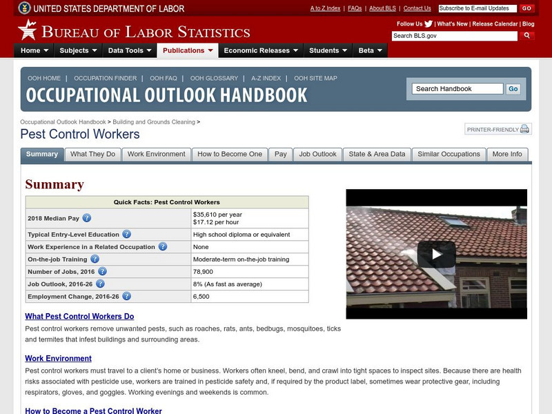Open the OOH FAQ link
The height and width of the screenshot is (414, 552).
point(164,78)
